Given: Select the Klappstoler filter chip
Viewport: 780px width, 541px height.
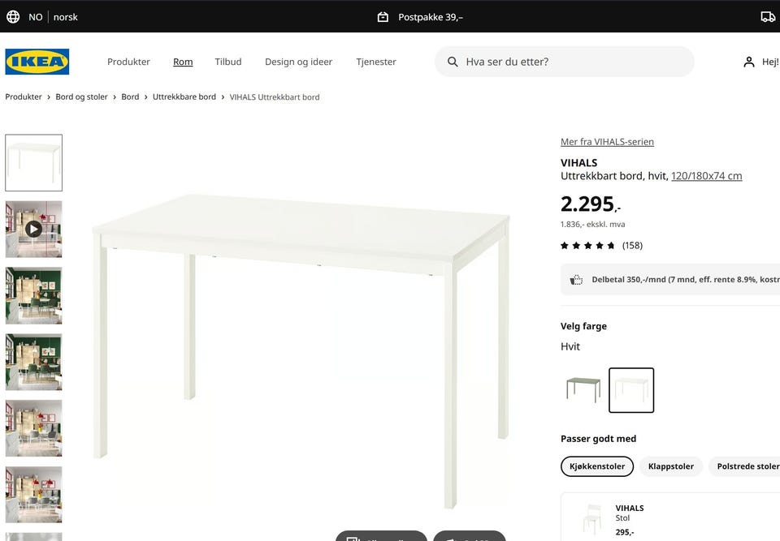Looking at the screenshot, I should (670, 466).
